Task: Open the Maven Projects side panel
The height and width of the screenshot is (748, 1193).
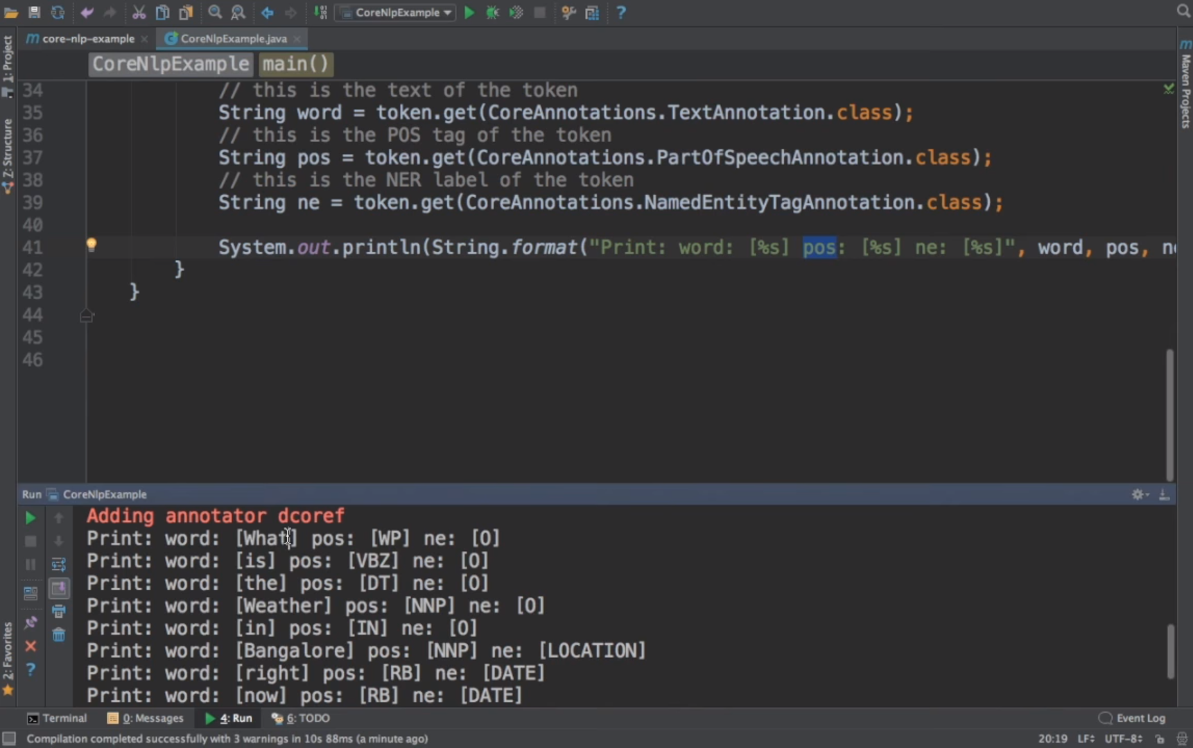Action: coord(1185,84)
